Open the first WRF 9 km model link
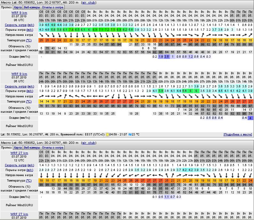254x220 pixels. [19, 12]
